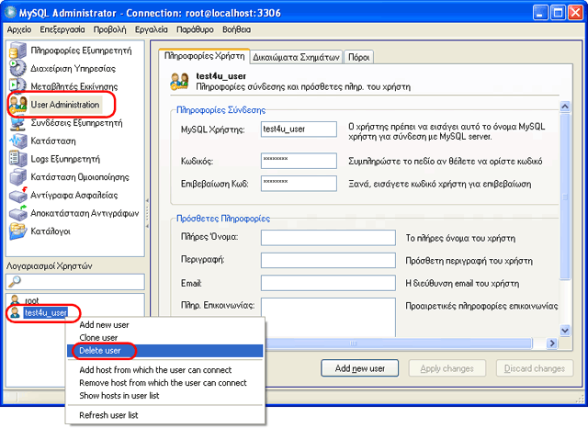Choose Refresh user list
The height and width of the screenshot is (428, 588).
108,415
